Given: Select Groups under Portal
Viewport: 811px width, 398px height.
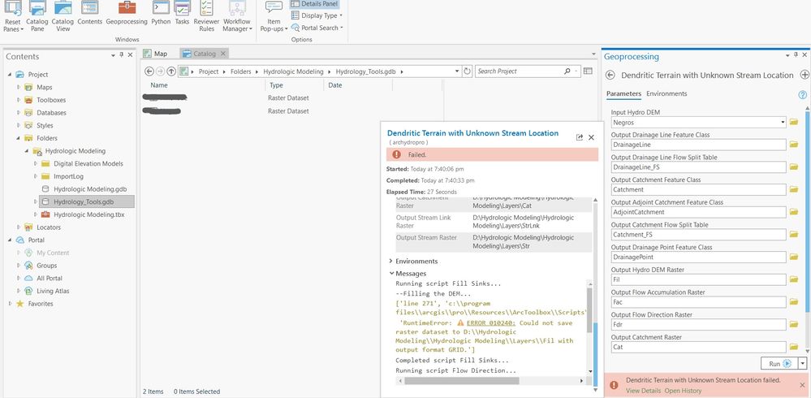Looking at the screenshot, I should (46, 266).
